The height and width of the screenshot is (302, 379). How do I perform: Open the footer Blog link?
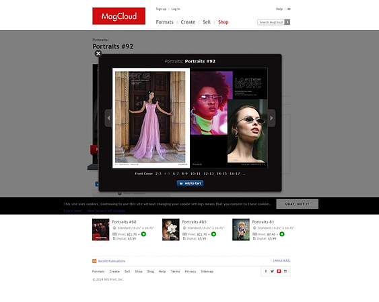pos(151,271)
